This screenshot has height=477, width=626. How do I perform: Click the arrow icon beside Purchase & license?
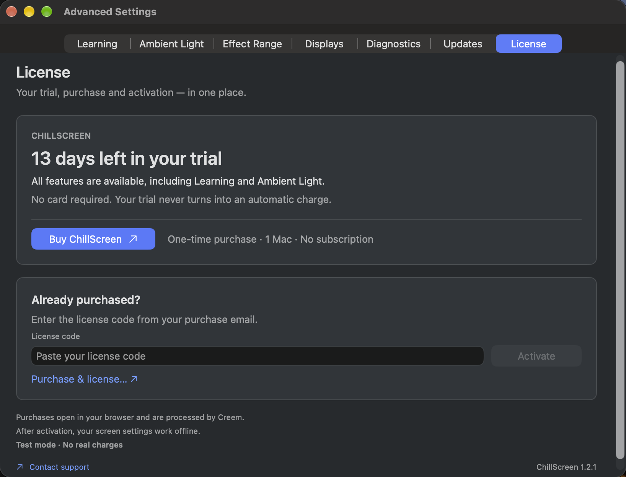click(x=134, y=379)
